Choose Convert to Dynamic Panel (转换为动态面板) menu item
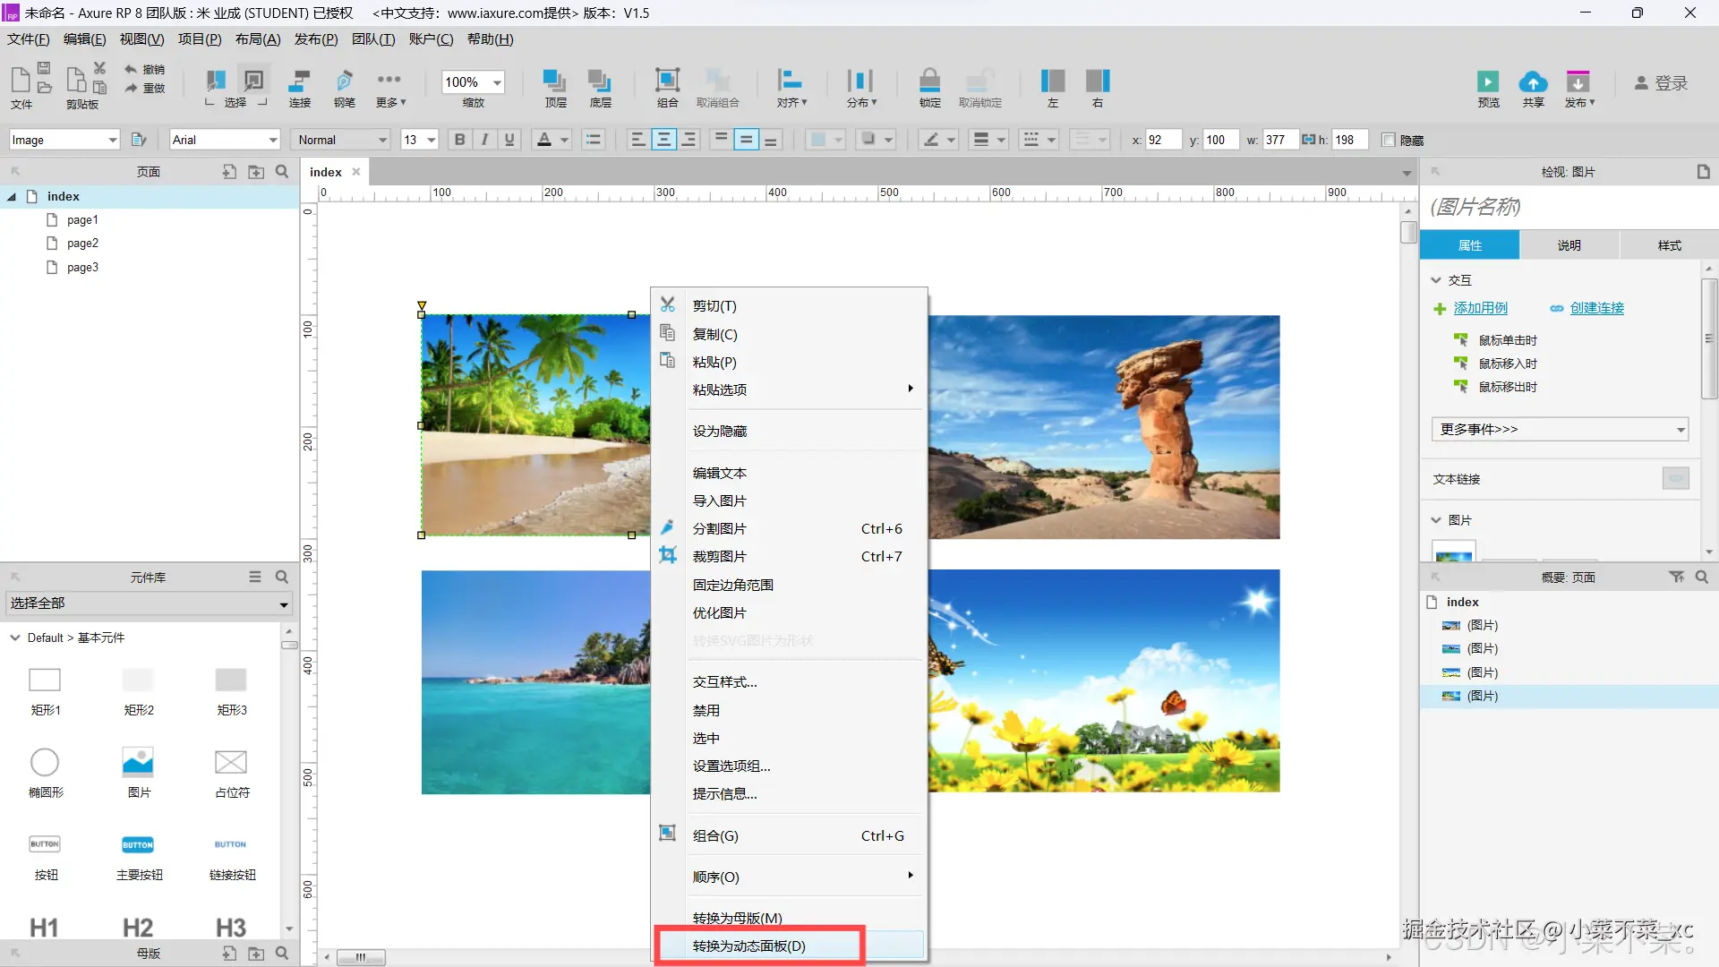The width and height of the screenshot is (1719, 967). [x=749, y=946]
